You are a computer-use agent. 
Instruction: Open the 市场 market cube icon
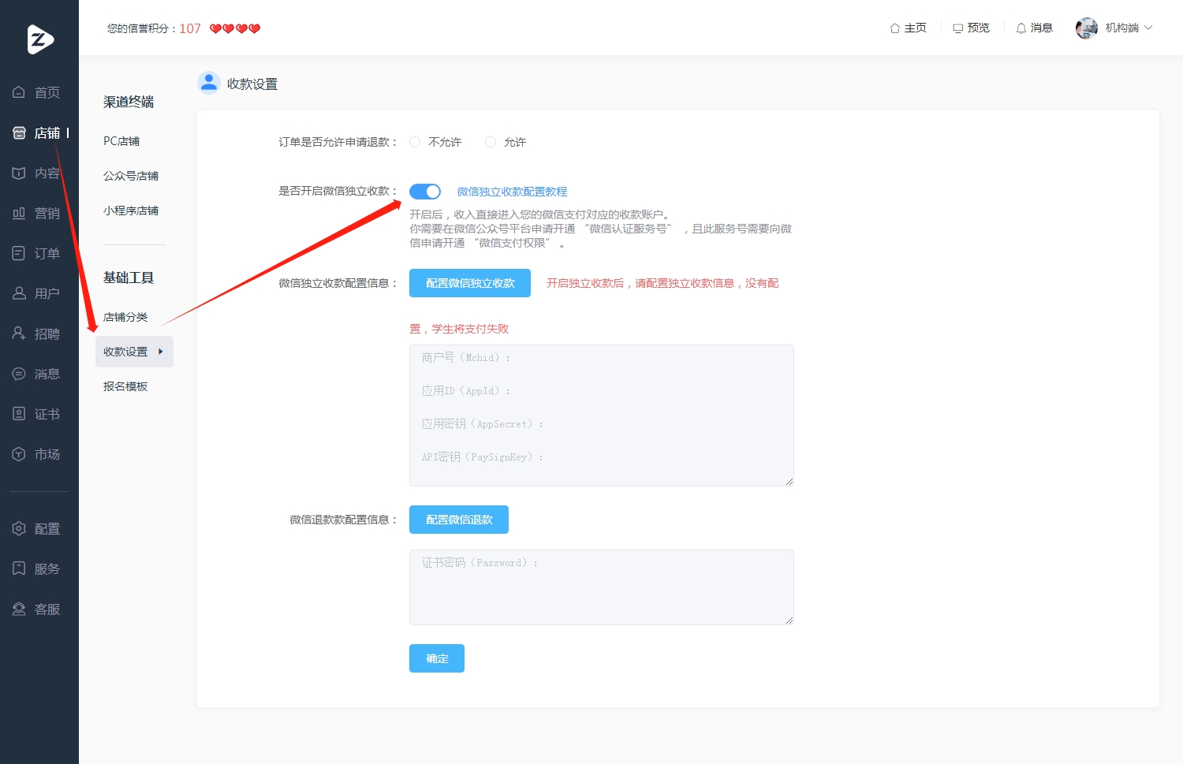click(x=19, y=454)
